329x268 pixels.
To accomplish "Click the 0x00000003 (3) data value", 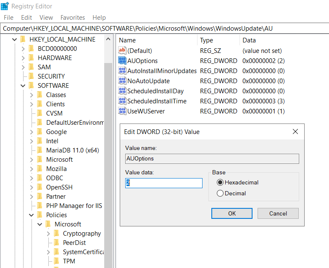I will 263,101.
